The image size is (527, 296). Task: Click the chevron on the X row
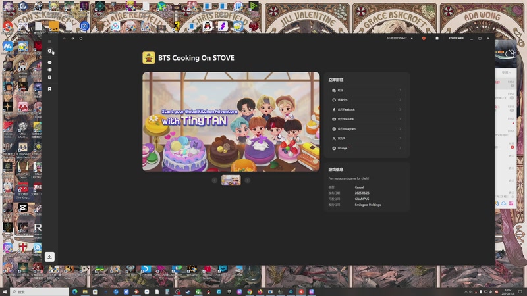[400, 138]
